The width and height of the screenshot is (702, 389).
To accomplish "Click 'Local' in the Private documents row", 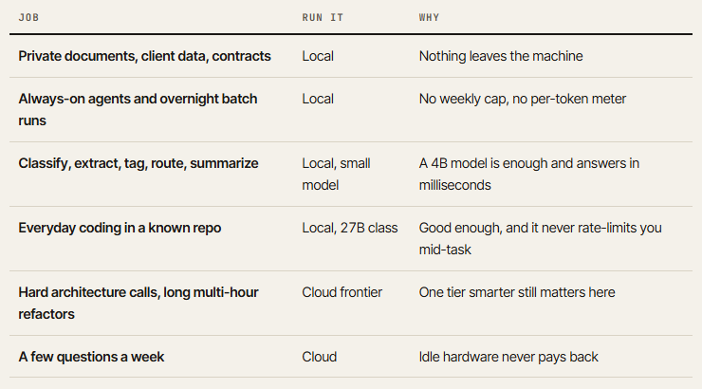I will pos(318,56).
